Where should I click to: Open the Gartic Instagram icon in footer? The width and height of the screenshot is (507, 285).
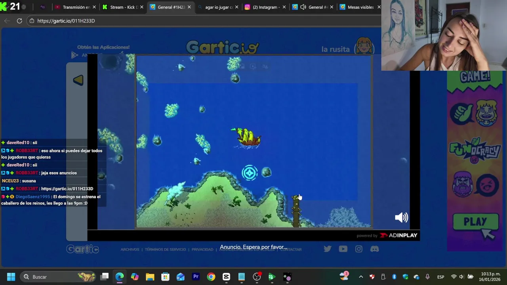pyautogui.click(x=359, y=249)
